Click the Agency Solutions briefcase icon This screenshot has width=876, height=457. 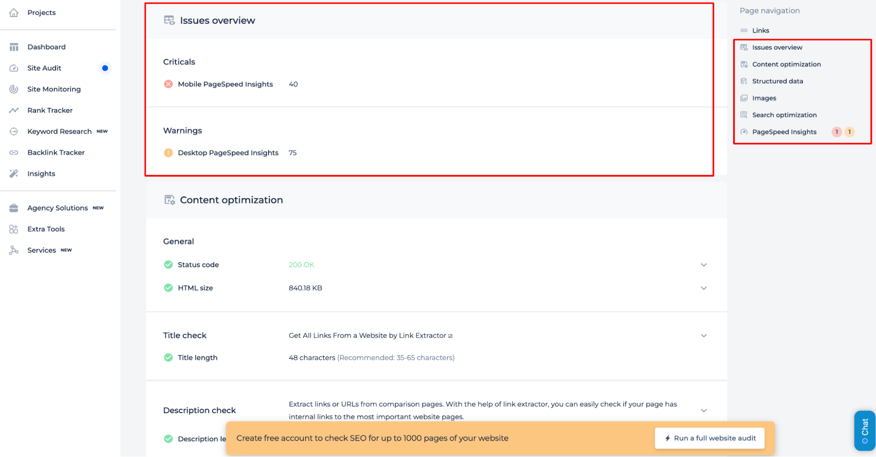(x=14, y=208)
